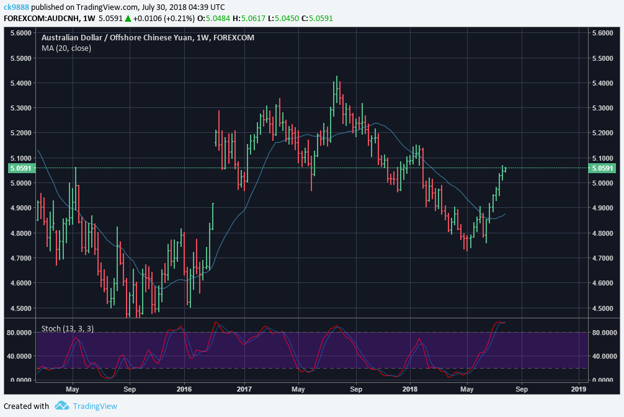Click the 5.4000 label on right price scale

[x=602, y=83]
